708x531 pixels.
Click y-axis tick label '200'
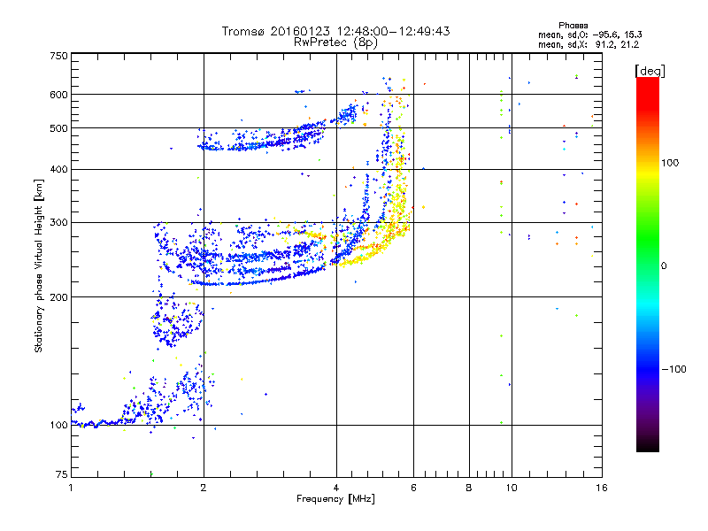coord(58,297)
